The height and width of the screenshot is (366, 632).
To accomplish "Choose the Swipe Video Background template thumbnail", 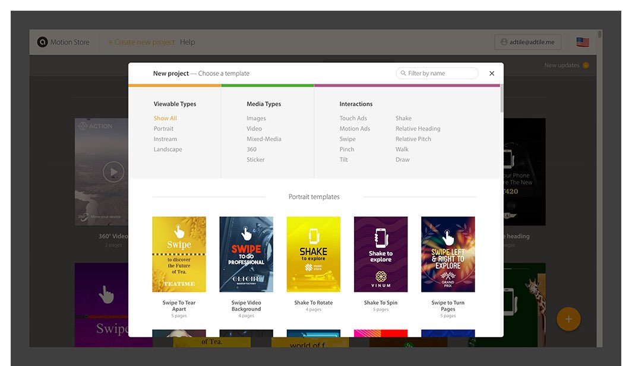I will click(x=247, y=254).
